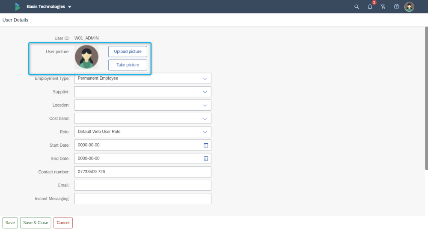Expand the Location dropdown
The width and height of the screenshot is (428, 229).
pyautogui.click(x=205, y=105)
